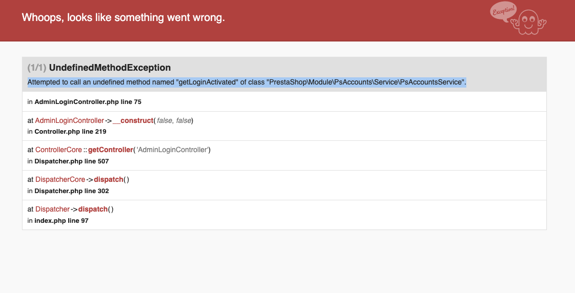Click the (1/1) exception counter
Viewport: 575px width, 293px height.
[x=37, y=68]
